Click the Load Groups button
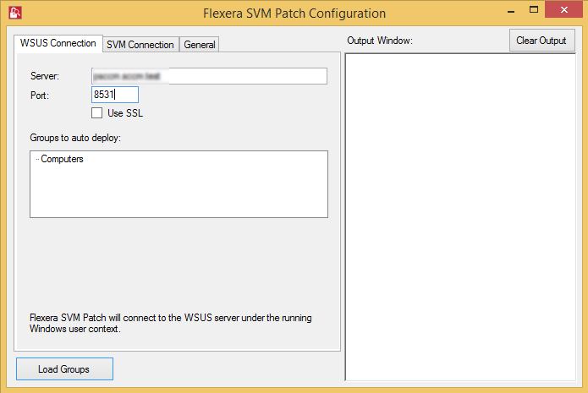This screenshot has width=588, height=393. 64,369
